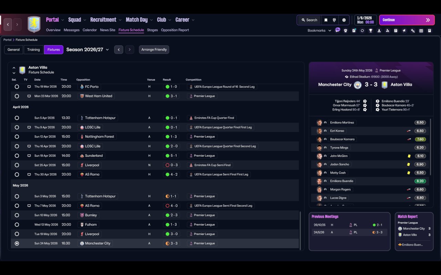This screenshot has height=275, width=441.
Task: Switch to the Messages tab
Action: tap(72, 30)
